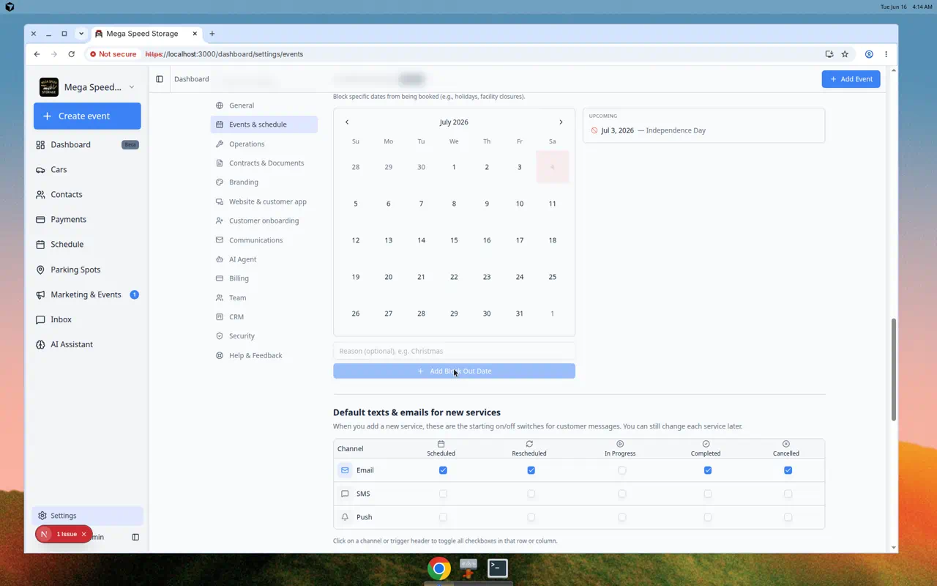Go to next month in calendar
Screen dimensions: 937x586
(x=561, y=122)
